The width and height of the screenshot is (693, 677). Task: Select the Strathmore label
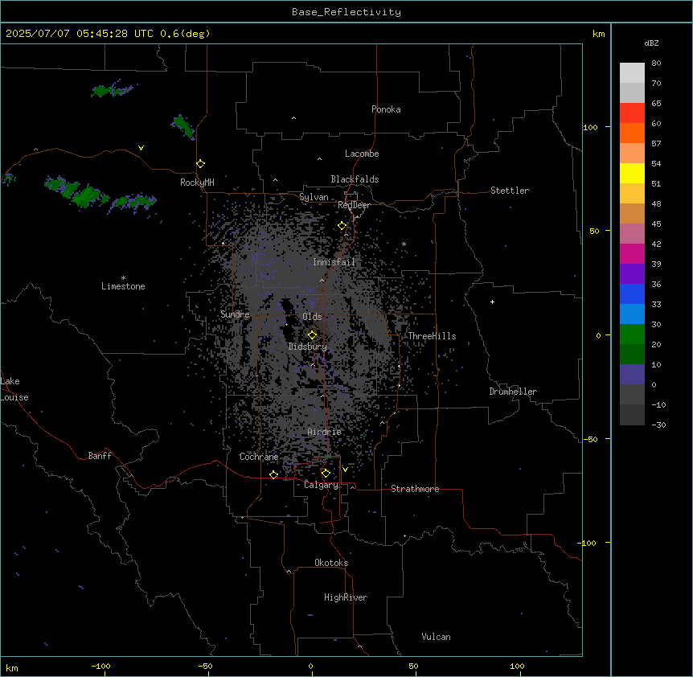point(415,489)
